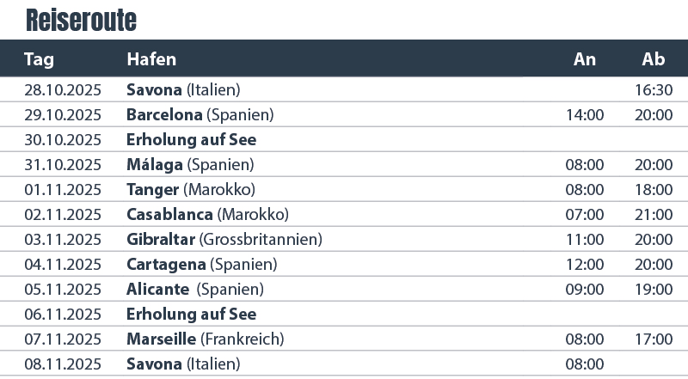688x379 pixels.
Task: Open the Alicante (Spanien) port entry
Action: point(195,289)
